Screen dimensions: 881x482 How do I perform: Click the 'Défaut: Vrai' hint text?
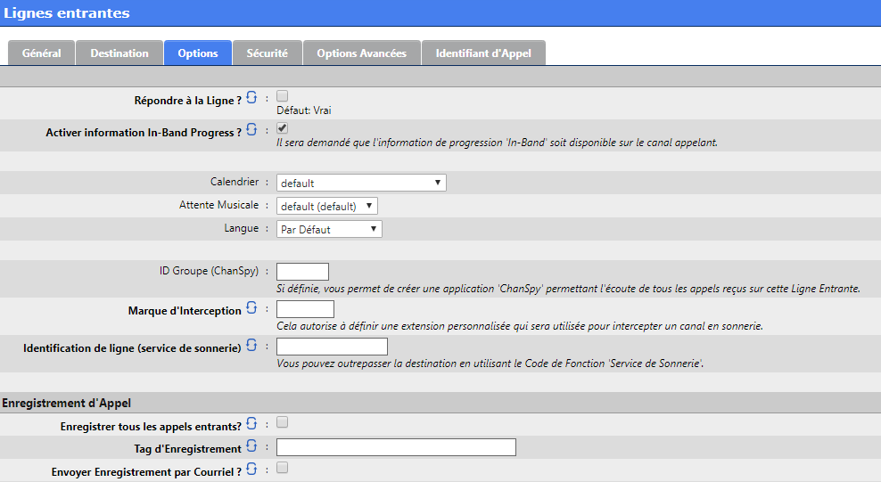click(x=304, y=110)
